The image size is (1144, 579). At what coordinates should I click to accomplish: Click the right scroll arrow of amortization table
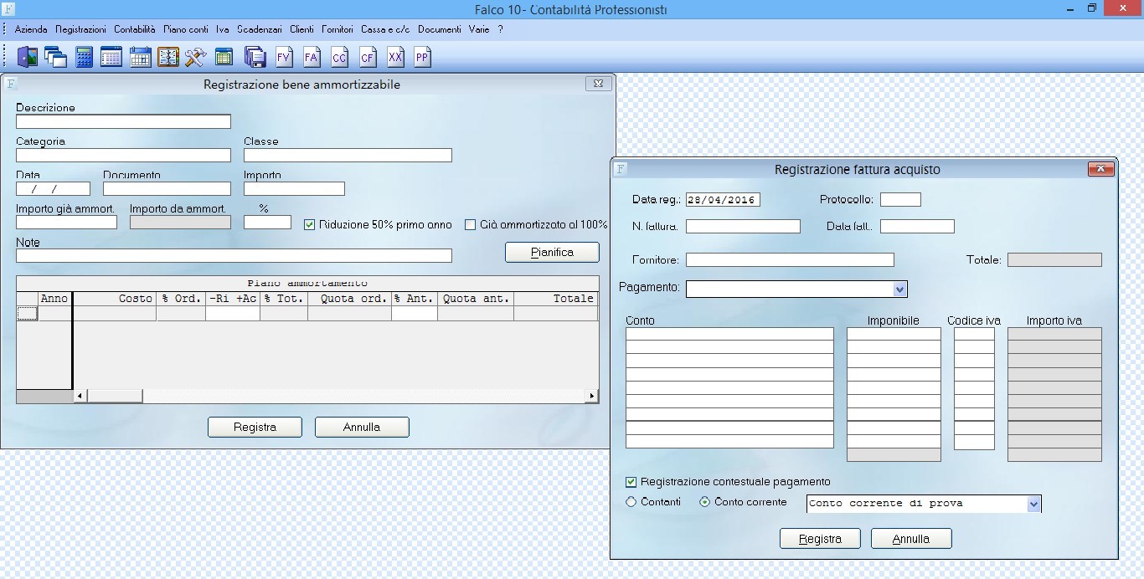point(592,396)
